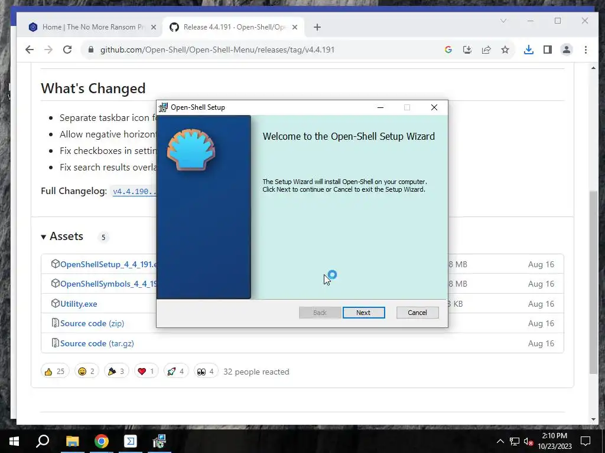Click scrollbar down arrow on GitHub page
The height and width of the screenshot is (453, 605).
point(593,420)
